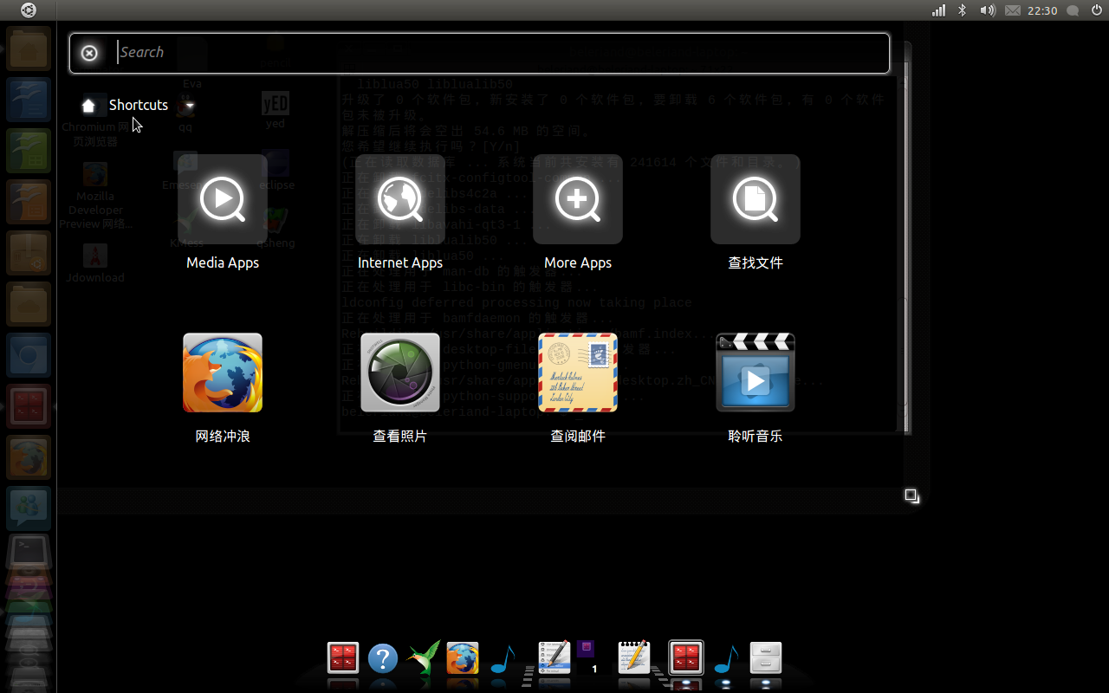Image resolution: width=1109 pixels, height=693 pixels.
Task: Switch to the framed red terminal in the dock
Action: click(x=686, y=658)
